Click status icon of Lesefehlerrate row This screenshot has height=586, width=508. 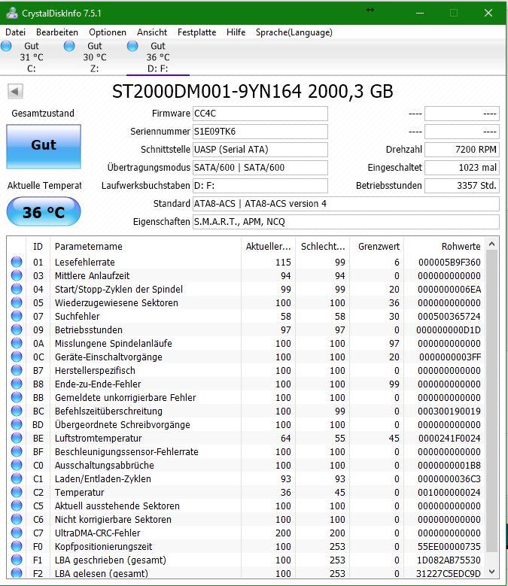pos(17,262)
